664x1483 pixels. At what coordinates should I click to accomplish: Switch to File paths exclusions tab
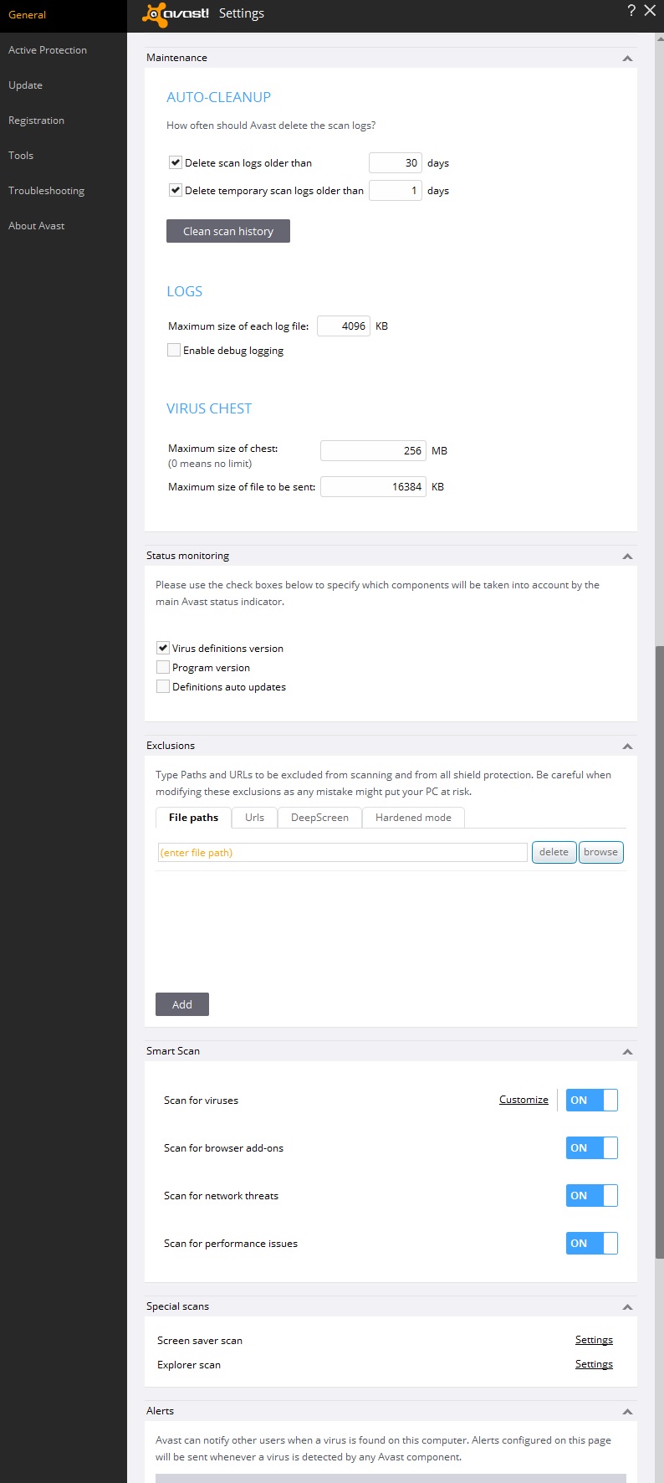click(193, 818)
